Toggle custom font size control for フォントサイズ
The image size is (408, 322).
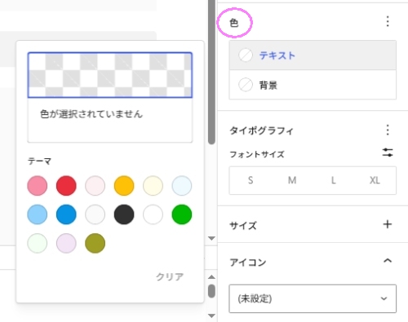pyautogui.click(x=388, y=152)
